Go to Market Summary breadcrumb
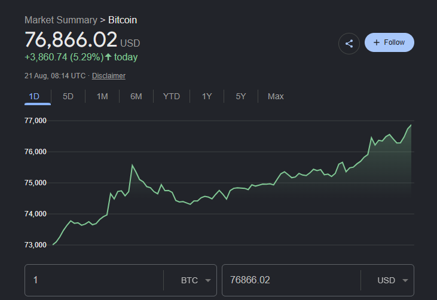The height and width of the screenshot is (300, 437). [x=61, y=20]
